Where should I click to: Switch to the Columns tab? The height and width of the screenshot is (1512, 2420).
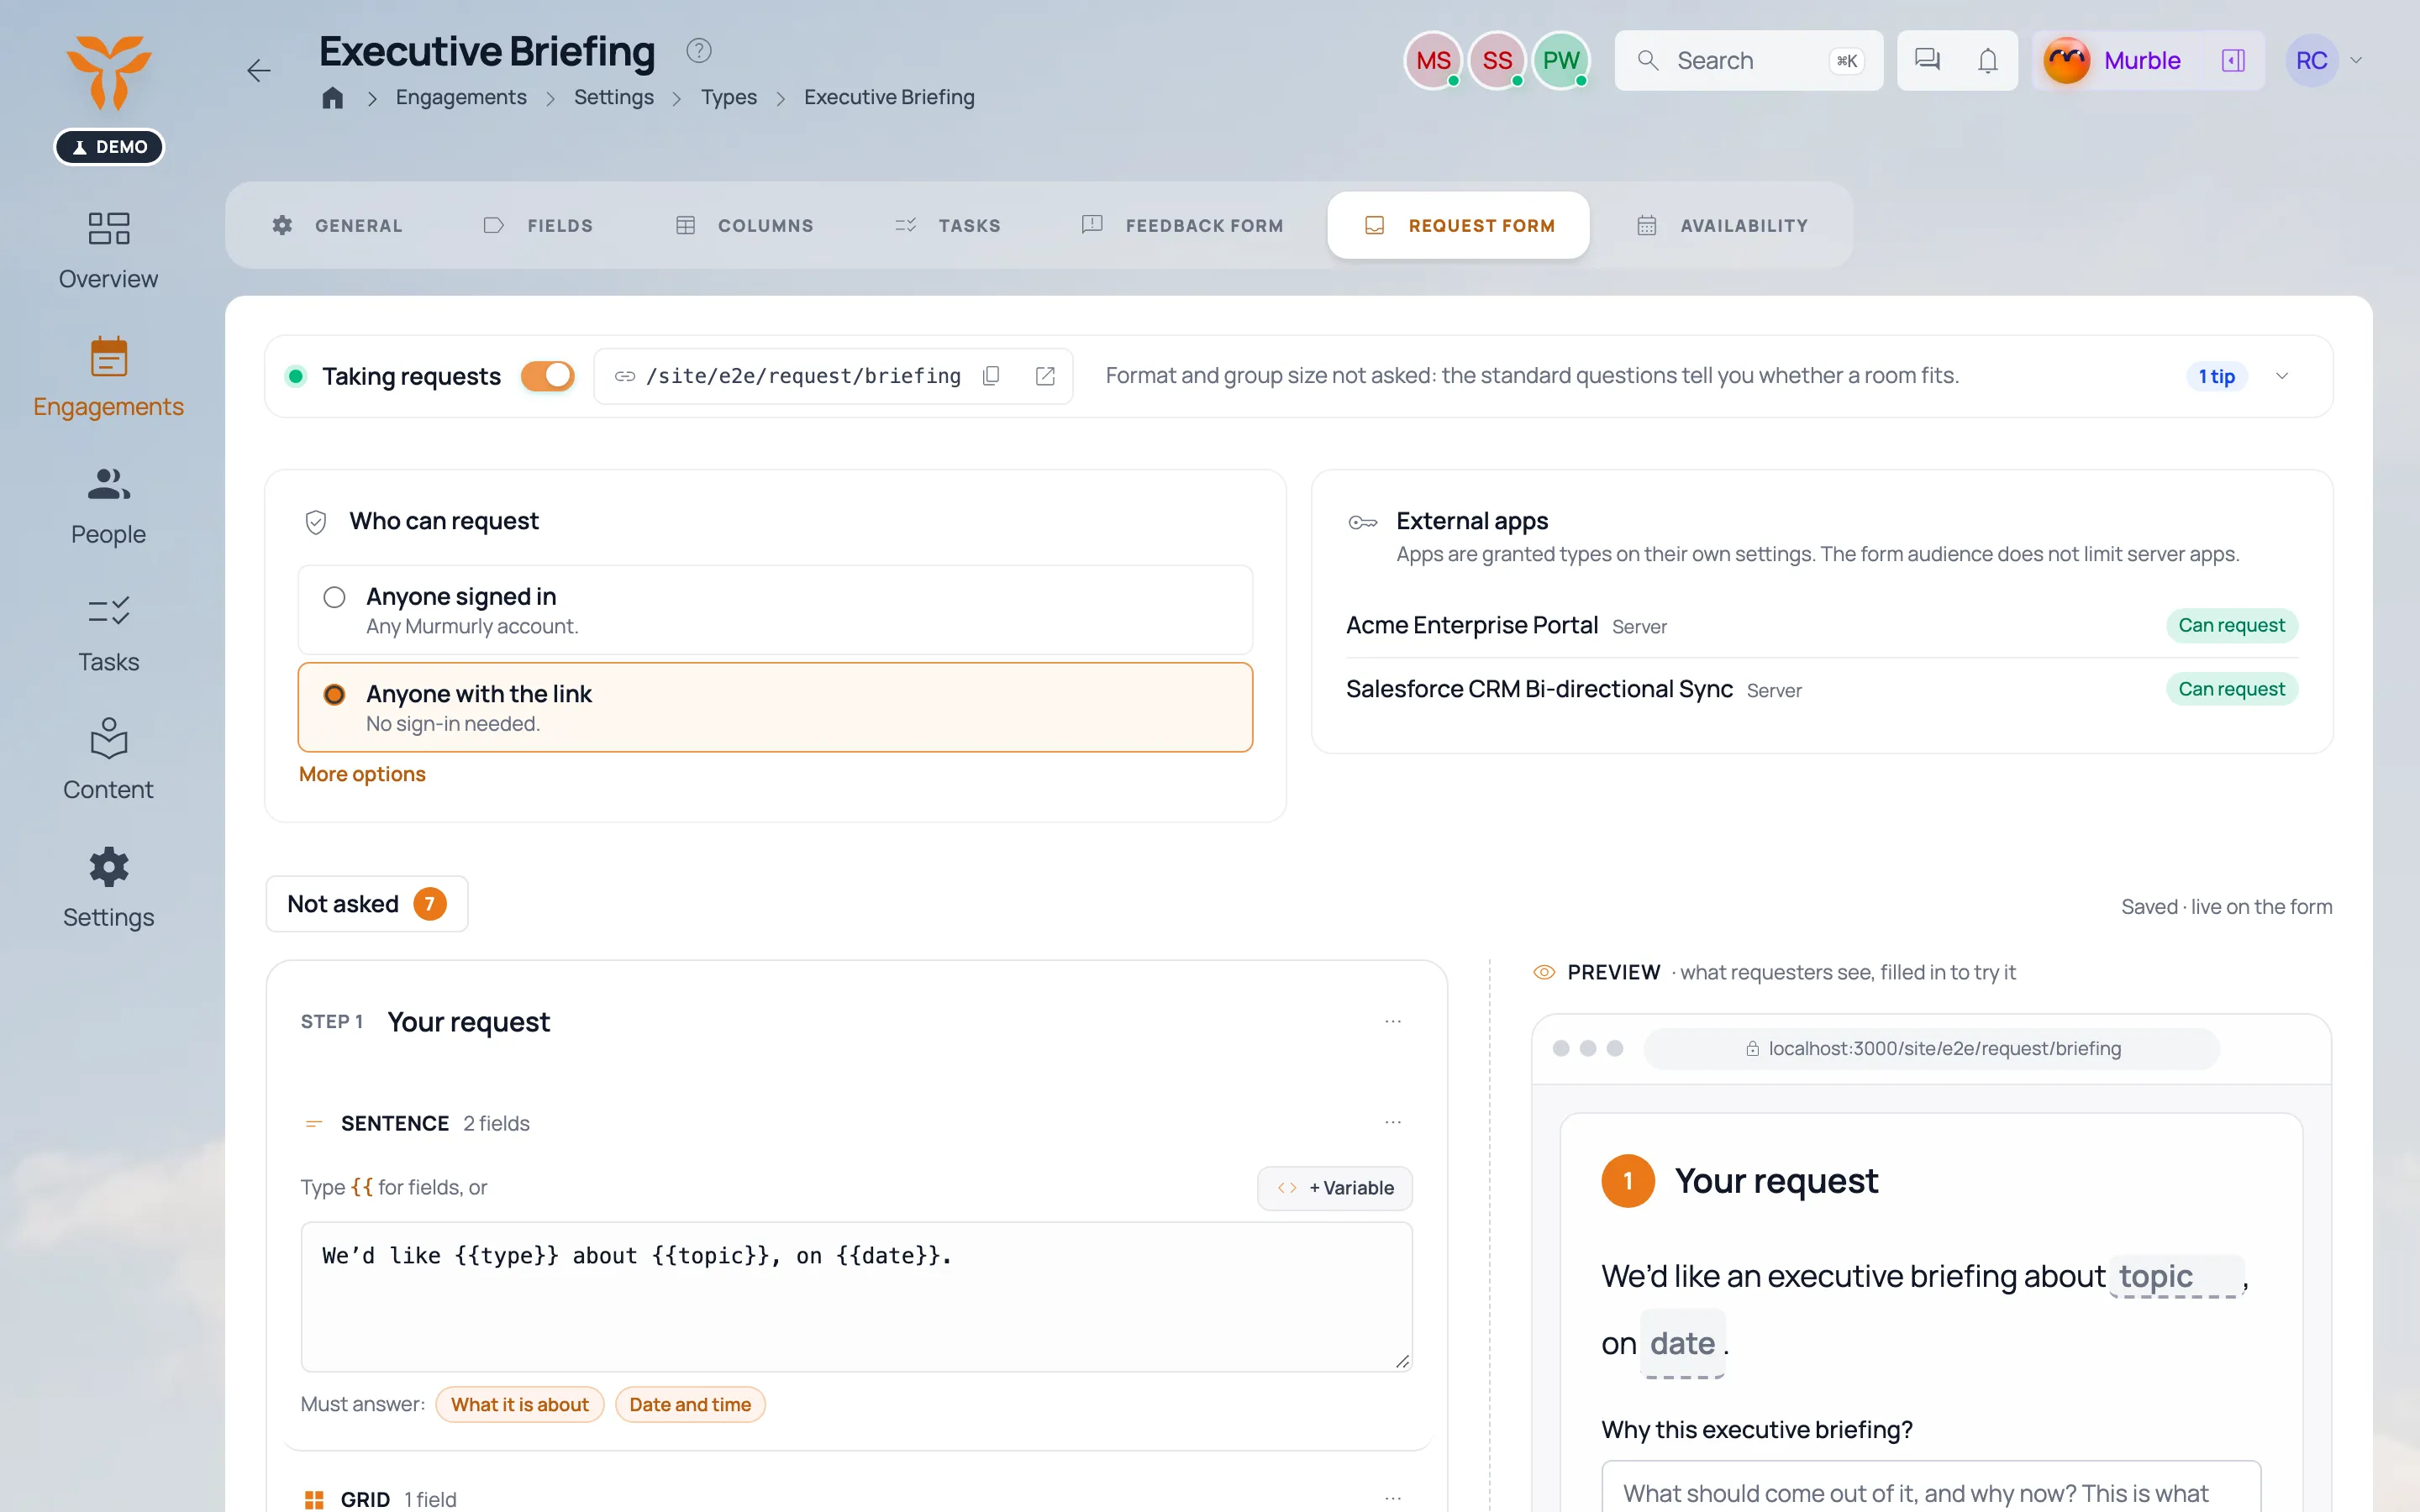(x=744, y=225)
